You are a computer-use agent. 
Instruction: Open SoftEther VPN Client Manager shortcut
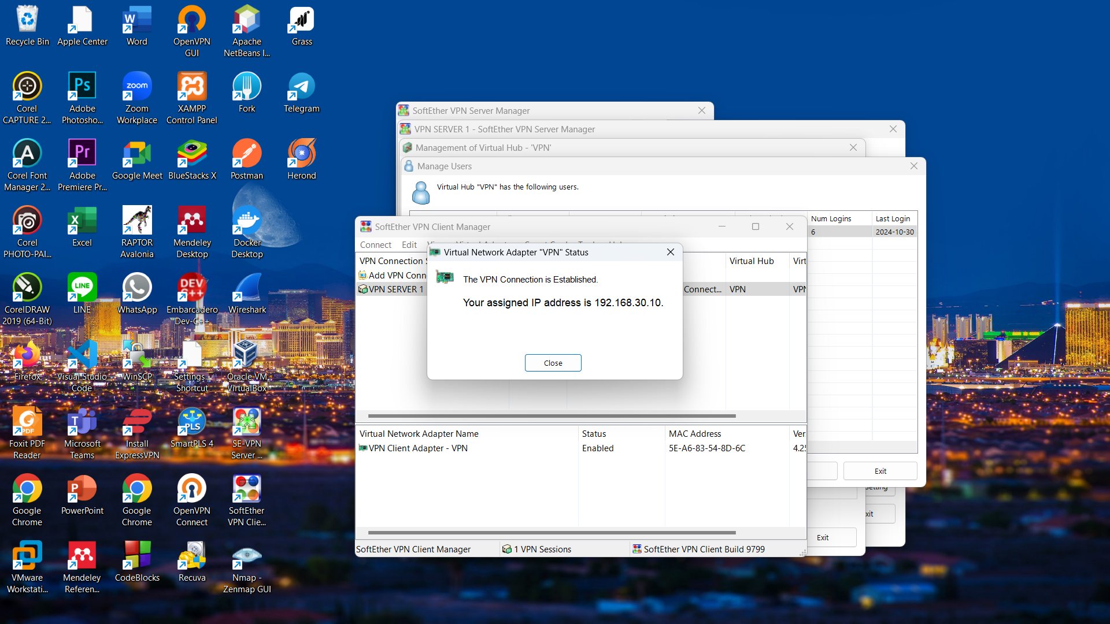pyautogui.click(x=247, y=500)
